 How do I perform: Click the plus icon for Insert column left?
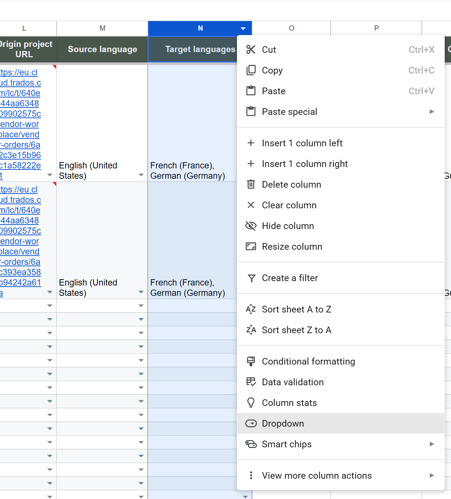(251, 143)
